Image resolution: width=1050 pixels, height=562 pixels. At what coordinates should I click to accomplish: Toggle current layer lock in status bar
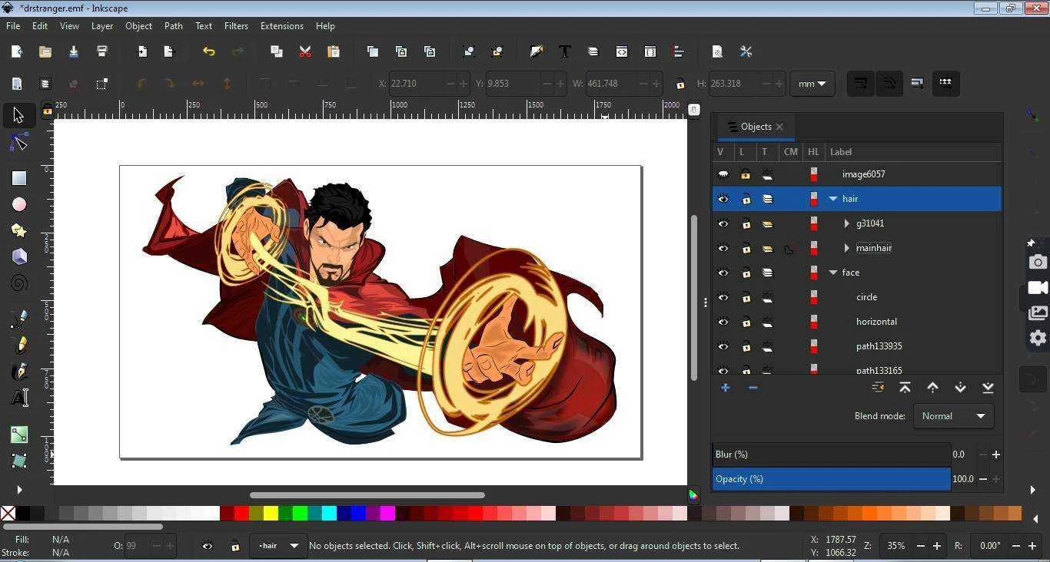(235, 546)
